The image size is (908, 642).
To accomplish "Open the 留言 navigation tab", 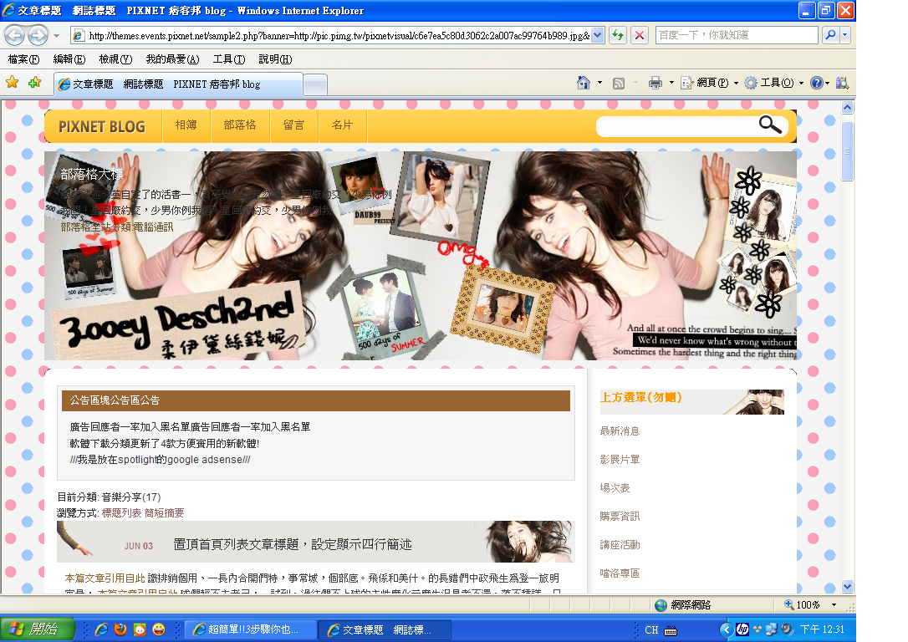I will (x=293, y=125).
